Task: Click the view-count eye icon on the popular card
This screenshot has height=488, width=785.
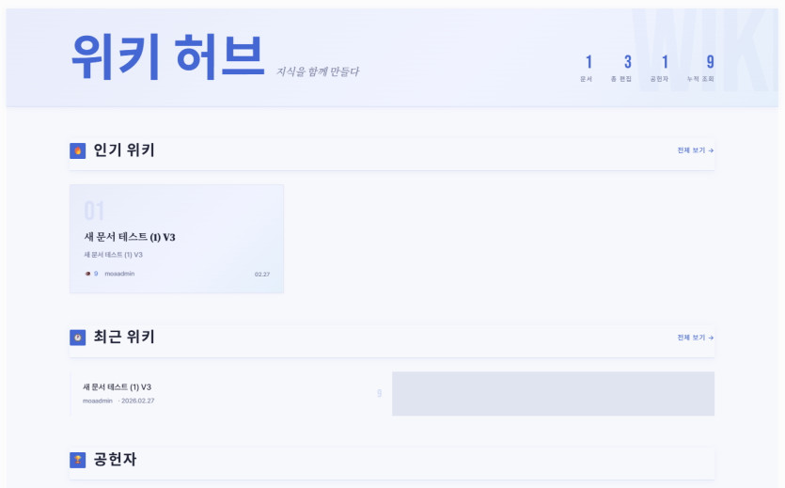Action: pyautogui.click(x=87, y=274)
